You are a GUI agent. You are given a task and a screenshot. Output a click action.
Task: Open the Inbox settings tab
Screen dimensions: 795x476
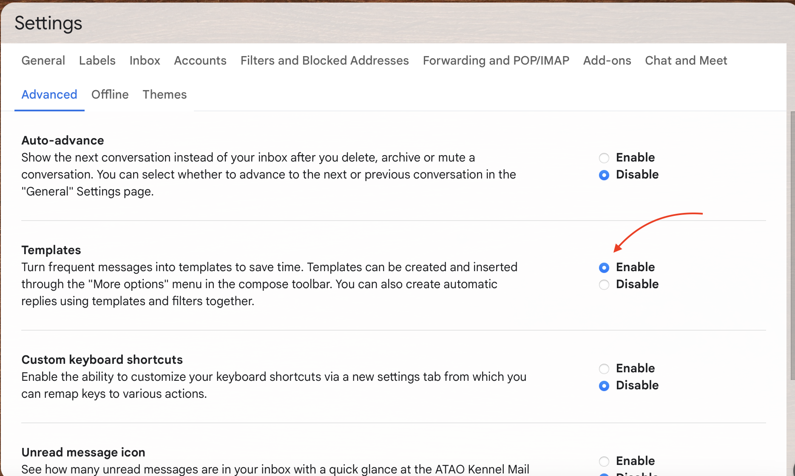click(x=145, y=61)
